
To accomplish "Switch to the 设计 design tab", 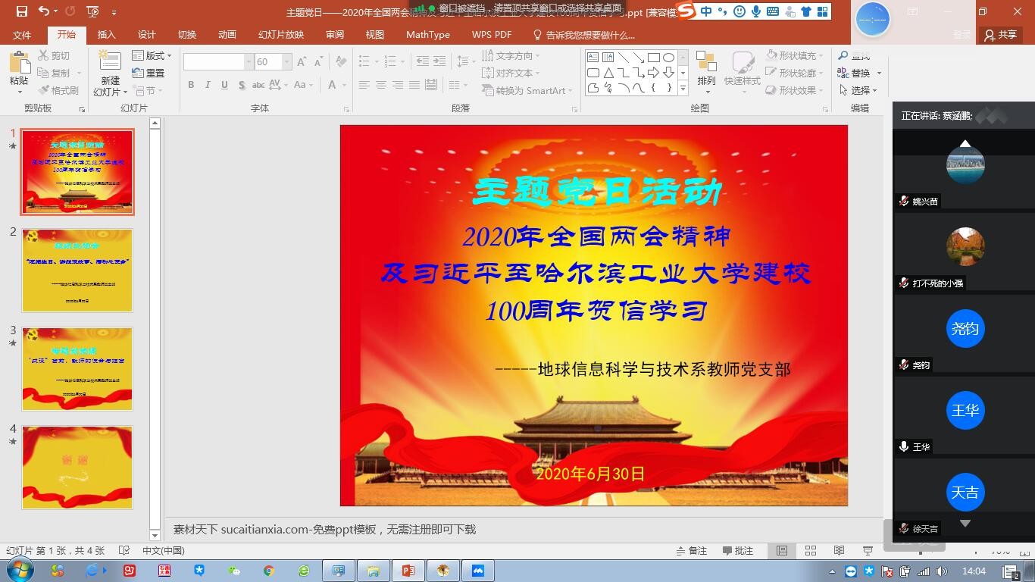I will pyautogui.click(x=147, y=35).
